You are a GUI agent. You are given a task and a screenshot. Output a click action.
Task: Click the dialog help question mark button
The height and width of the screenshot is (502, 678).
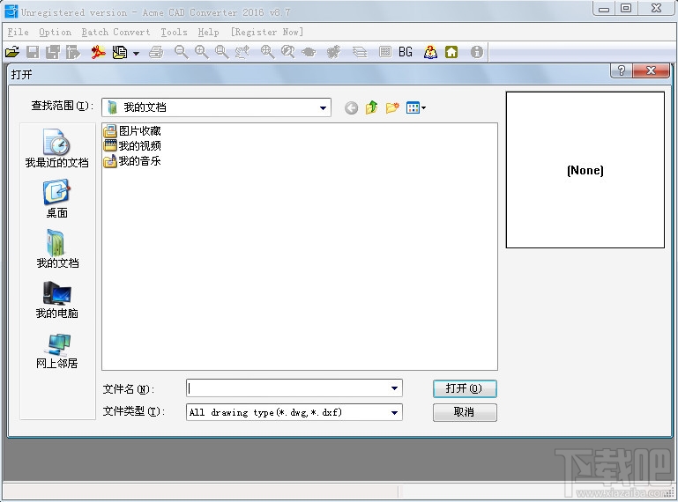(x=622, y=70)
